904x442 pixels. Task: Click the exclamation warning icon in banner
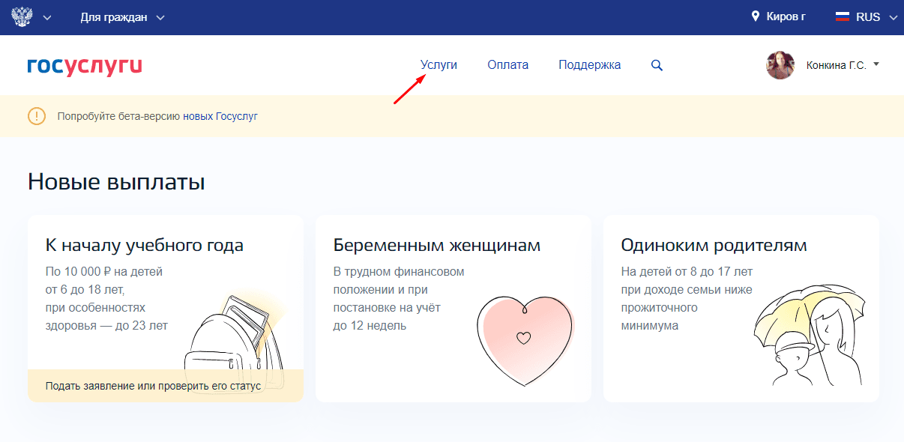coord(37,116)
